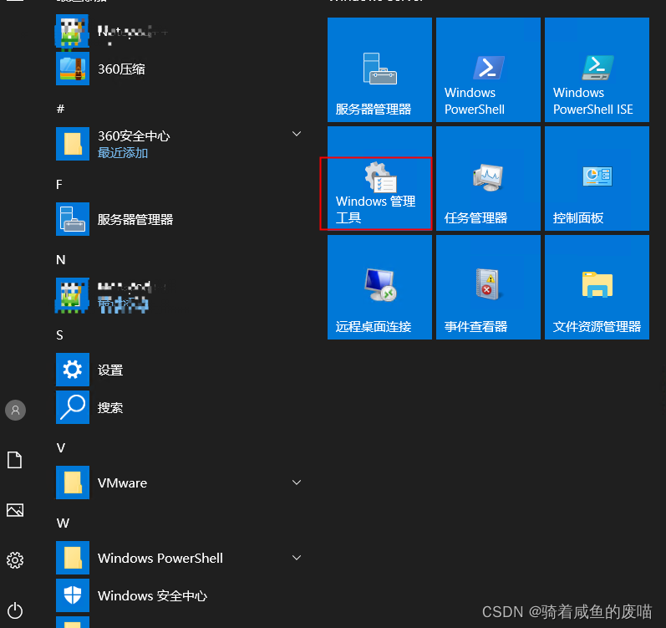
Task: Expand the VMware folder chevron
Action: [x=297, y=482]
